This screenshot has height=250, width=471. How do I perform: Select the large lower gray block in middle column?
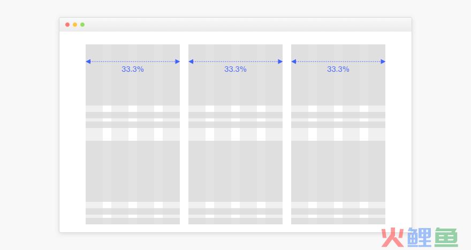pyautogui.click(x=236, y=171)
